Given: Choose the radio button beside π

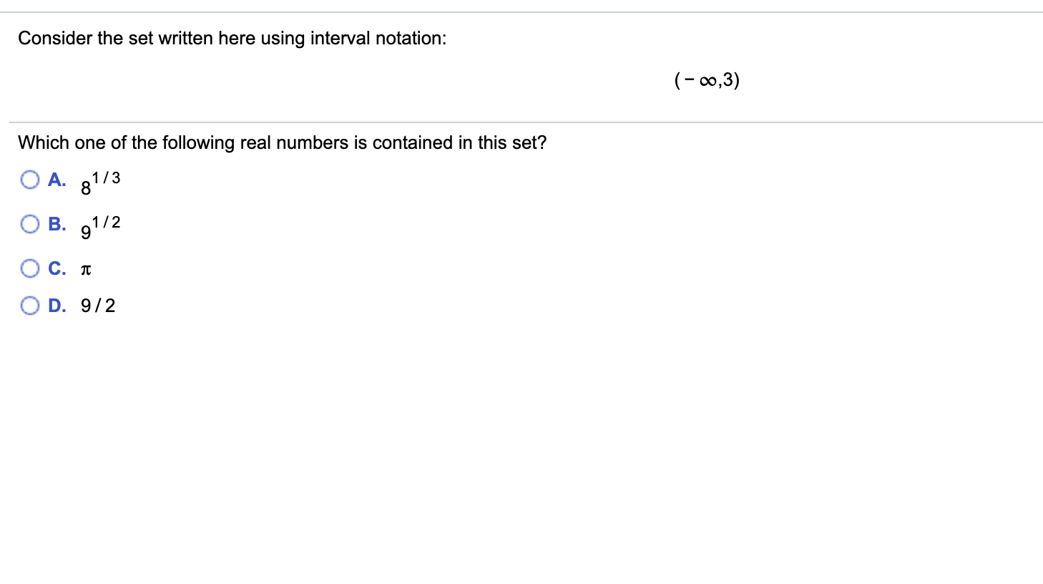Looking at the screenshot, I should tap(30, 268).
